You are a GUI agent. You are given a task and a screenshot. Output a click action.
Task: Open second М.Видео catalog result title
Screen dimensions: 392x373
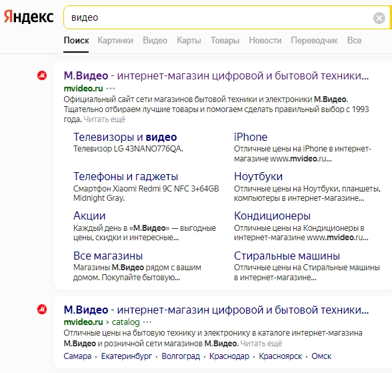point(216,310)
